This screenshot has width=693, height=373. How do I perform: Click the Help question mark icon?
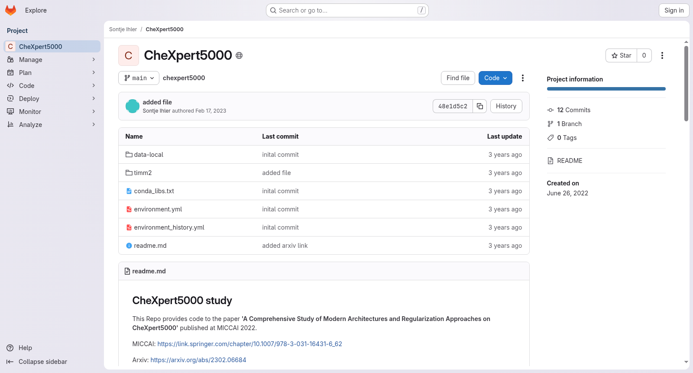click(10, 348)
